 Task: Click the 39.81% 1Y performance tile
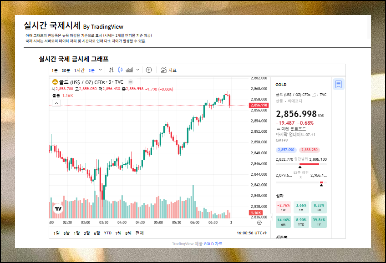click(x=319, y=222)
